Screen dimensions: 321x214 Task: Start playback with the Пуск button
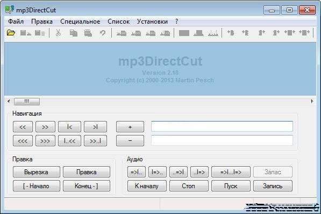(231, 186)
